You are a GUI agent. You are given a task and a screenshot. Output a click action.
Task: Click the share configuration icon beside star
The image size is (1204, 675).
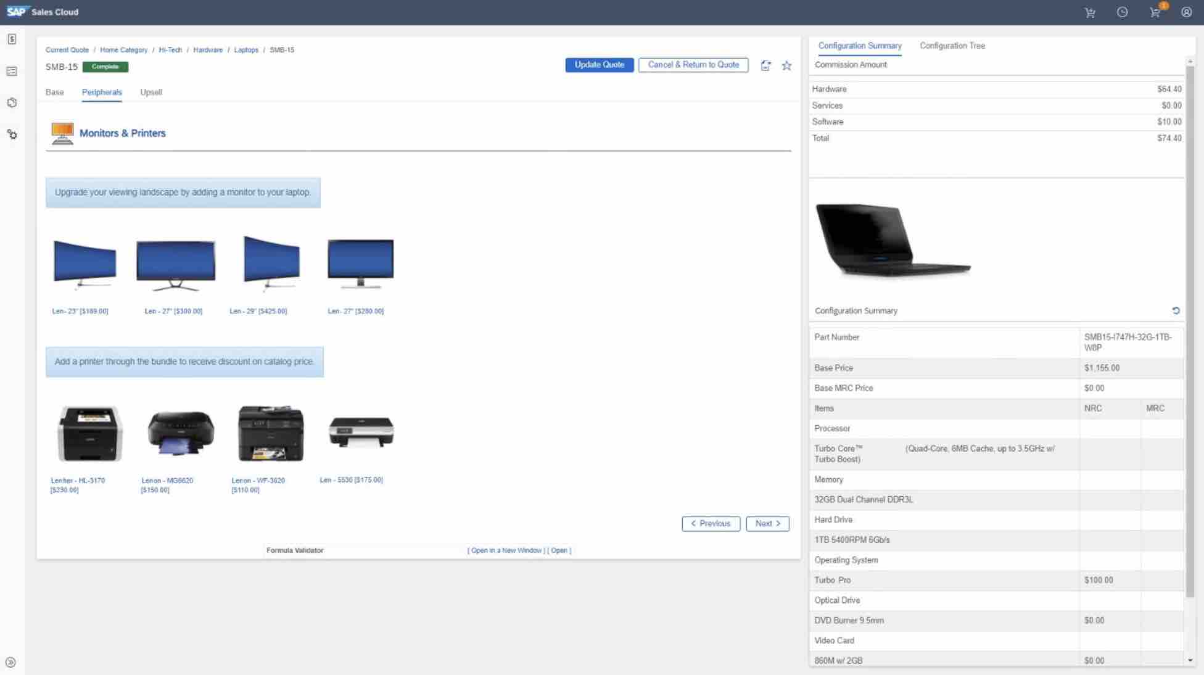(x=765, y=65)
